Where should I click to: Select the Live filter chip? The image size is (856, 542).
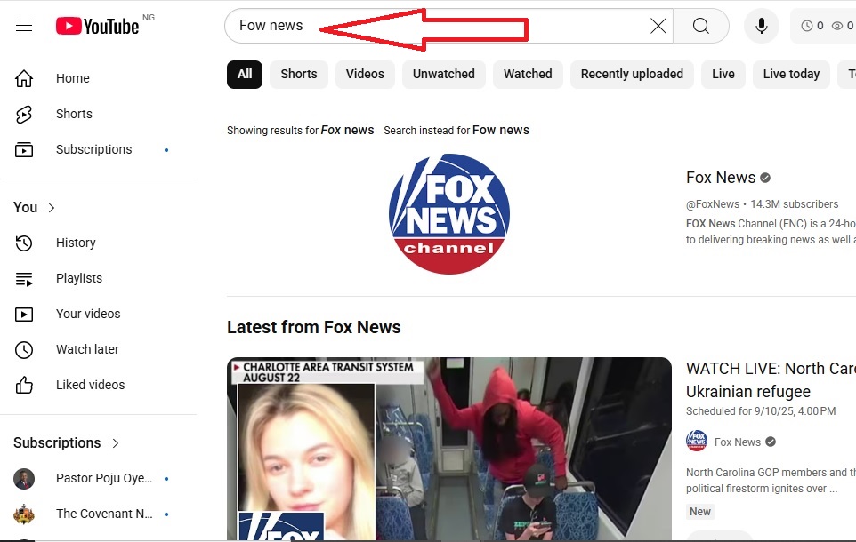pyautogui.click(x=723, y=74)
